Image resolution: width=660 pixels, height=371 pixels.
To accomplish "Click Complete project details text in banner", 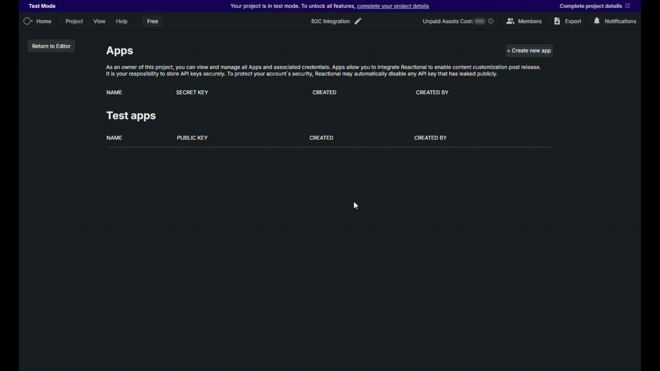I will click(591, 6).
